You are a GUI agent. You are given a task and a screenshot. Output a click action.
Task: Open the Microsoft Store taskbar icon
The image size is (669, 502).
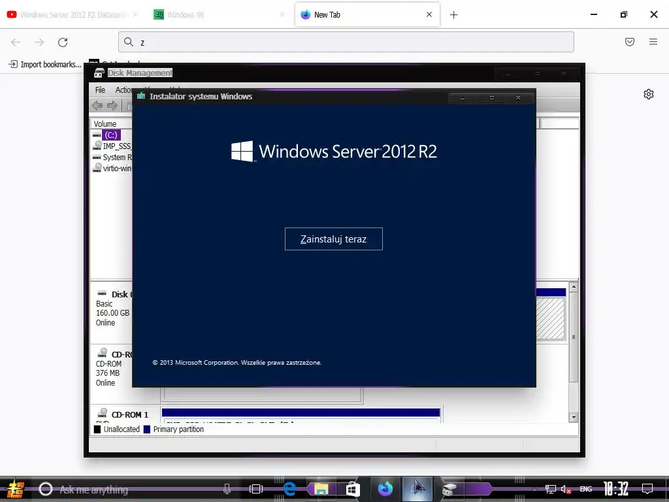click(353, 489)
